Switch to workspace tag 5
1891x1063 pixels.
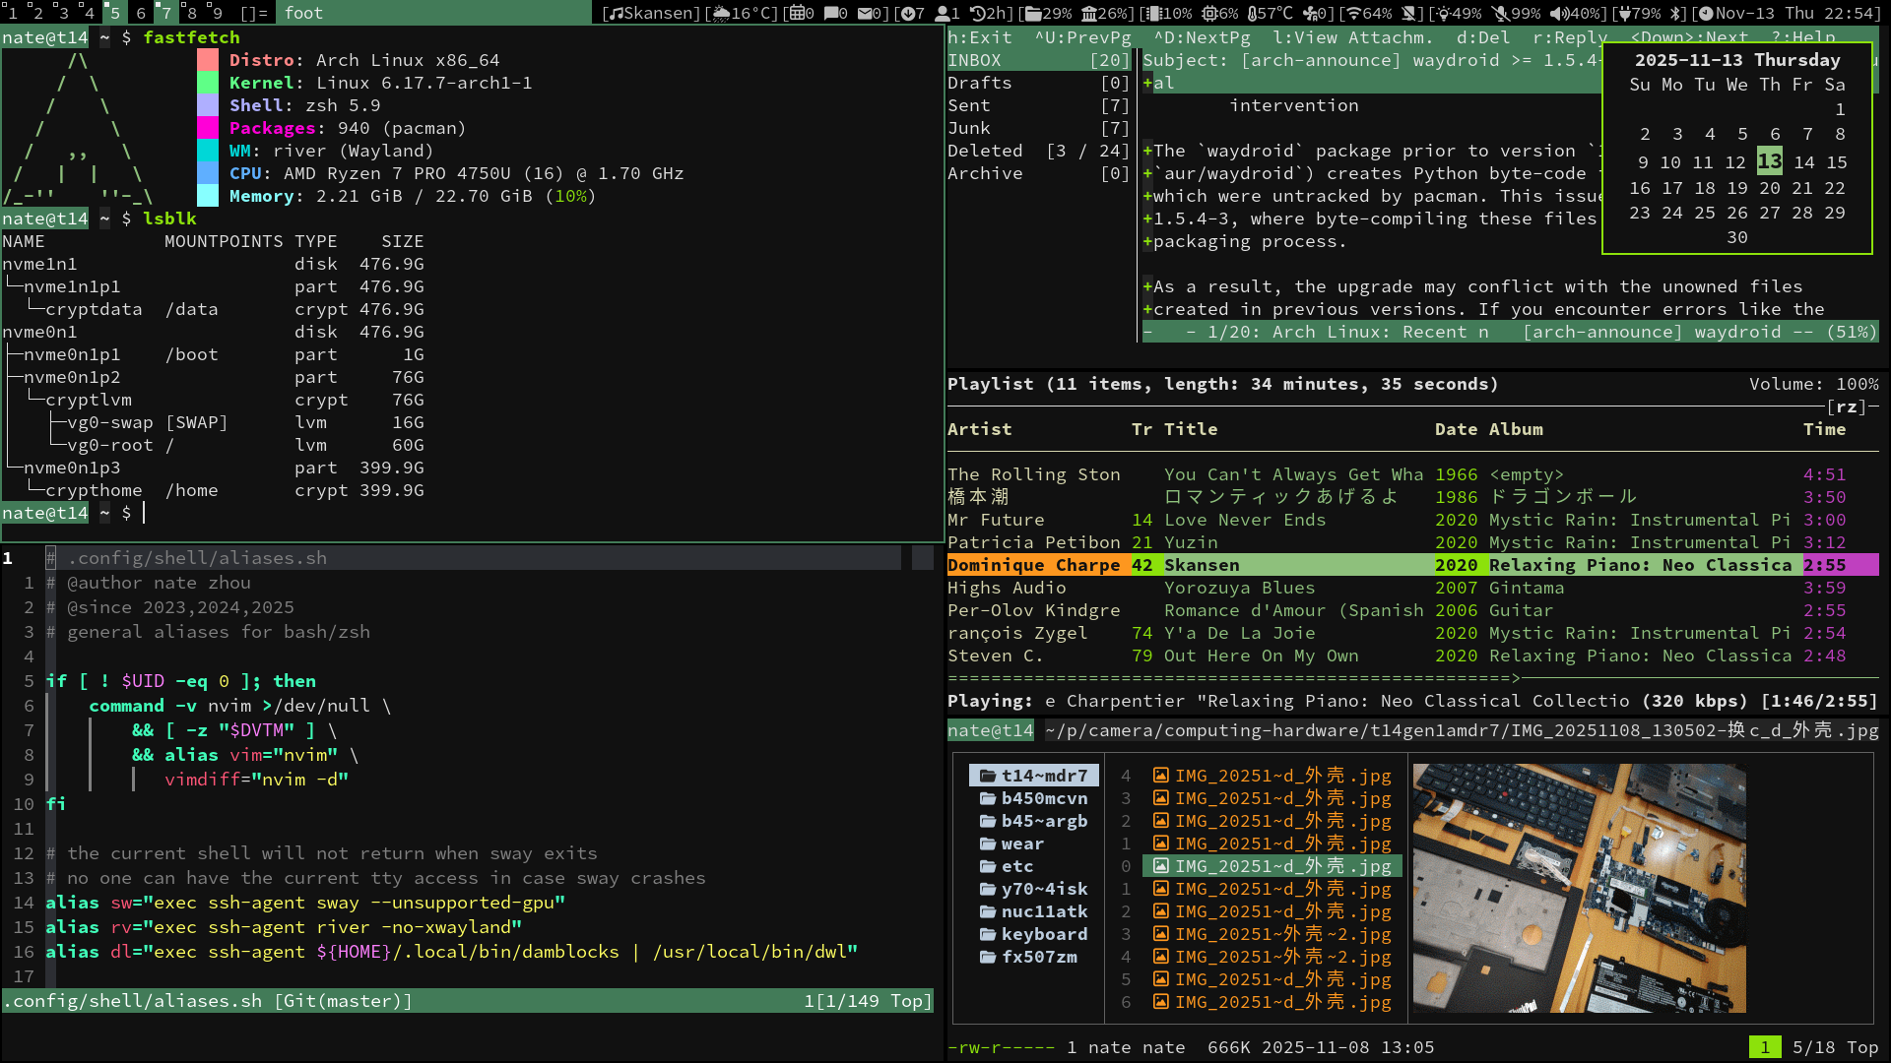pyautogui.click(x=115, y=13)
